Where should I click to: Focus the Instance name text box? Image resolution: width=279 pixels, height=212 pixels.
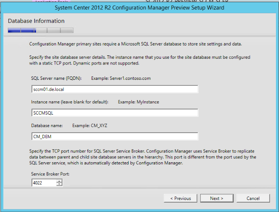(115, 112)
